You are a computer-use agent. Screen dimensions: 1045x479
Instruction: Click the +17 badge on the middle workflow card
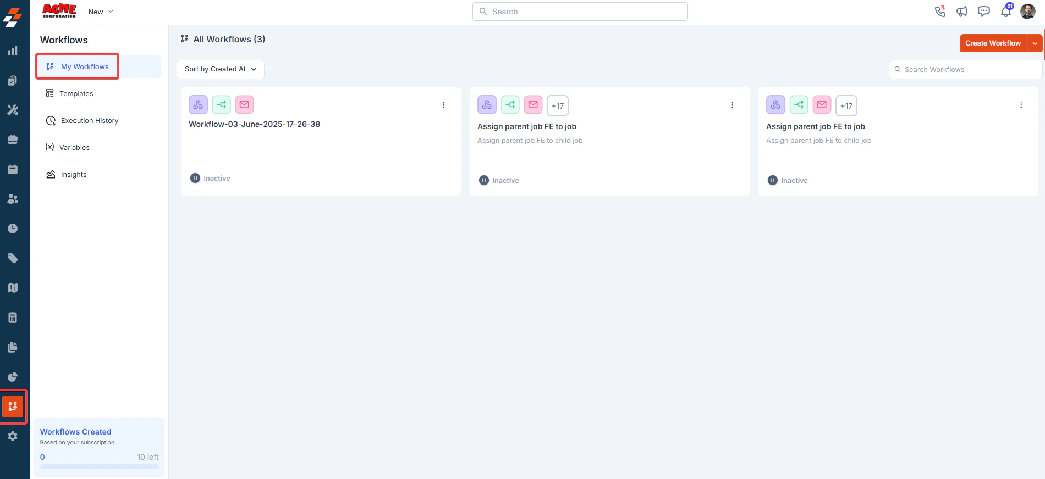pos(558,105)
